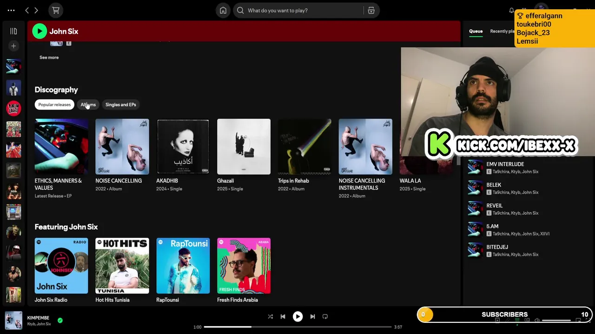This screenshot has width=595, height=334.
Task: Open the Browse icon in search bar
Action: click(371, 10)
